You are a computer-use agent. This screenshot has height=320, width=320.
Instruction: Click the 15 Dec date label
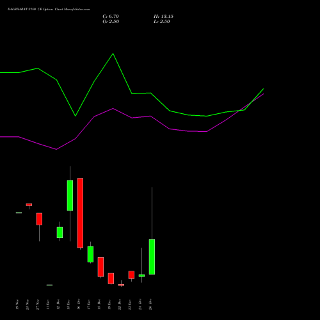pos(68,305)
